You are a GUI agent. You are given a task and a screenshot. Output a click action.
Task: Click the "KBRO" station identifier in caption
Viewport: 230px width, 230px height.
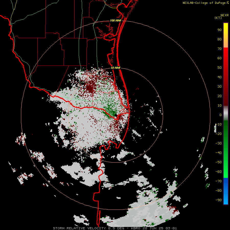pyautogui.click(x=136, y=228)
